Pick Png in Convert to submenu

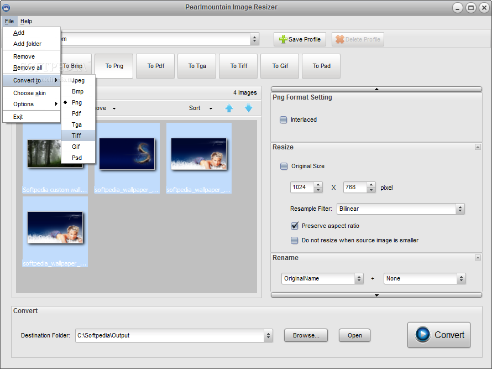78,102
